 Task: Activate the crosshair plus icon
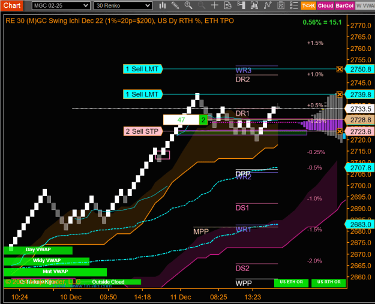pyautogui.click(x=215, y=5)
